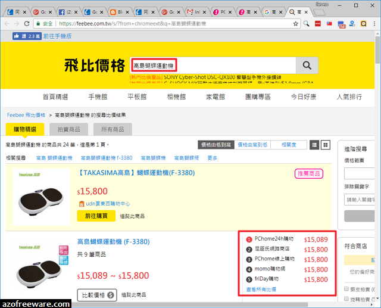The width and height of the screenshot is (381, 308).
Task: Click related search 高島蝴蝶運動機 f-3380
Action: coord(107,158)
